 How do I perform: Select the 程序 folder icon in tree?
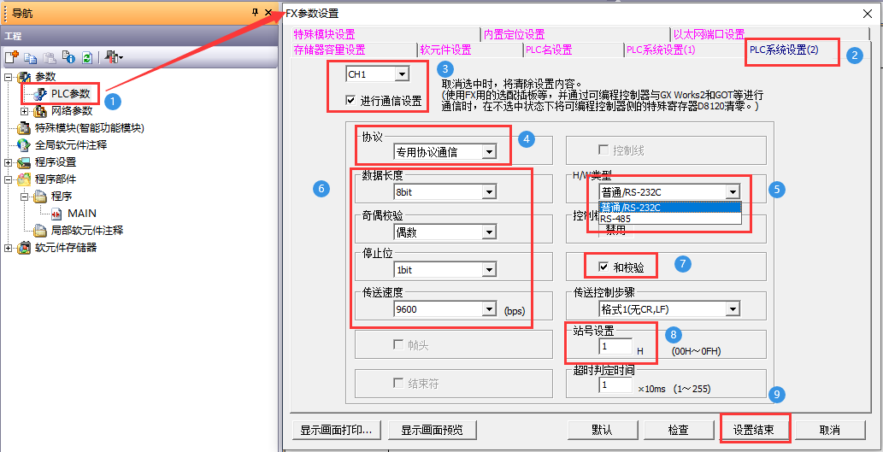click(x=41, y=197)
